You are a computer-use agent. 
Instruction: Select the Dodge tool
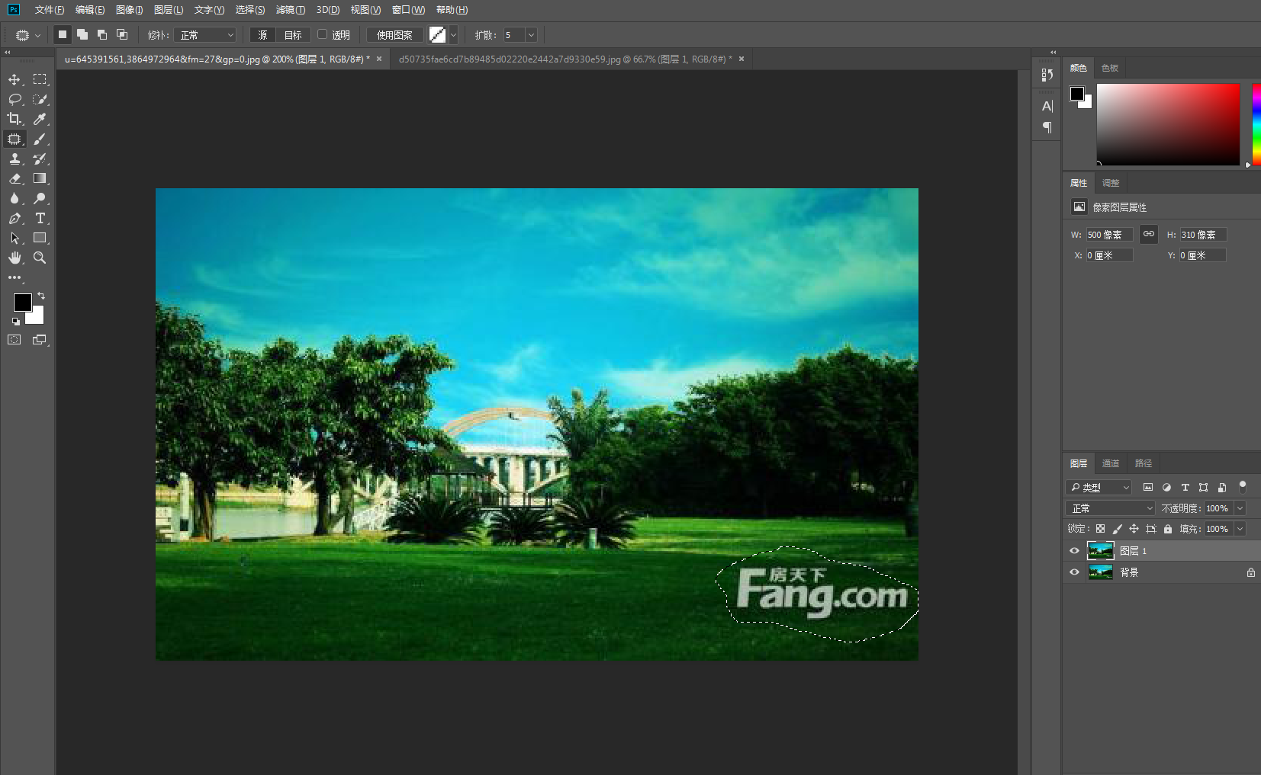tap(40, 198)
